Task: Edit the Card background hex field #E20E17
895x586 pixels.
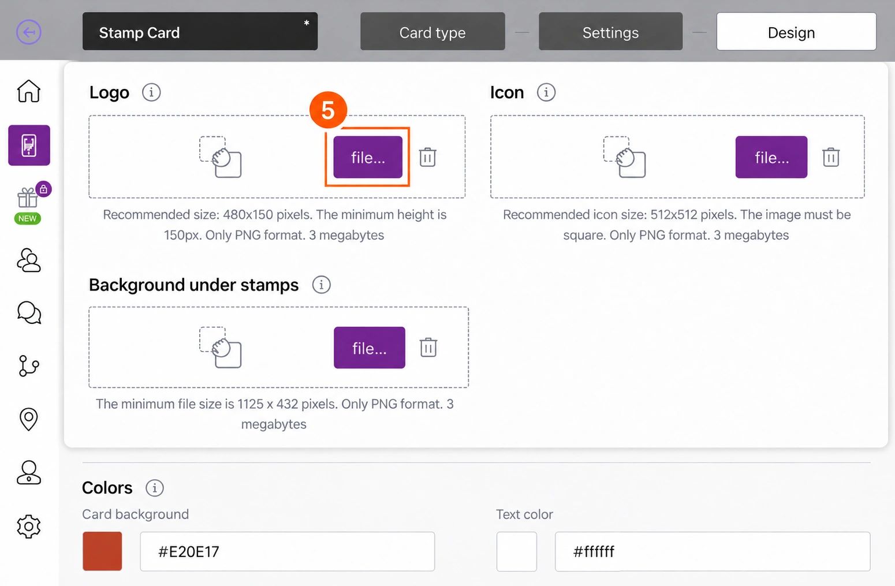Action: coord(287,551)
